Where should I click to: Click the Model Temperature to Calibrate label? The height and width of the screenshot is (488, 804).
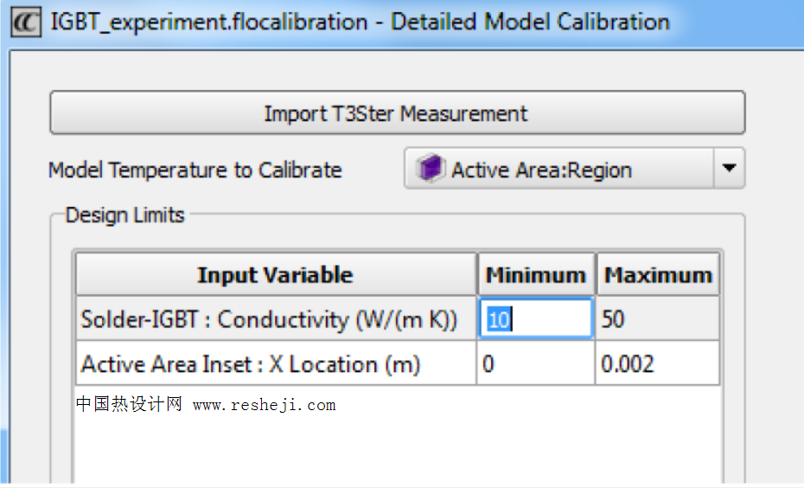coord(195,170)
